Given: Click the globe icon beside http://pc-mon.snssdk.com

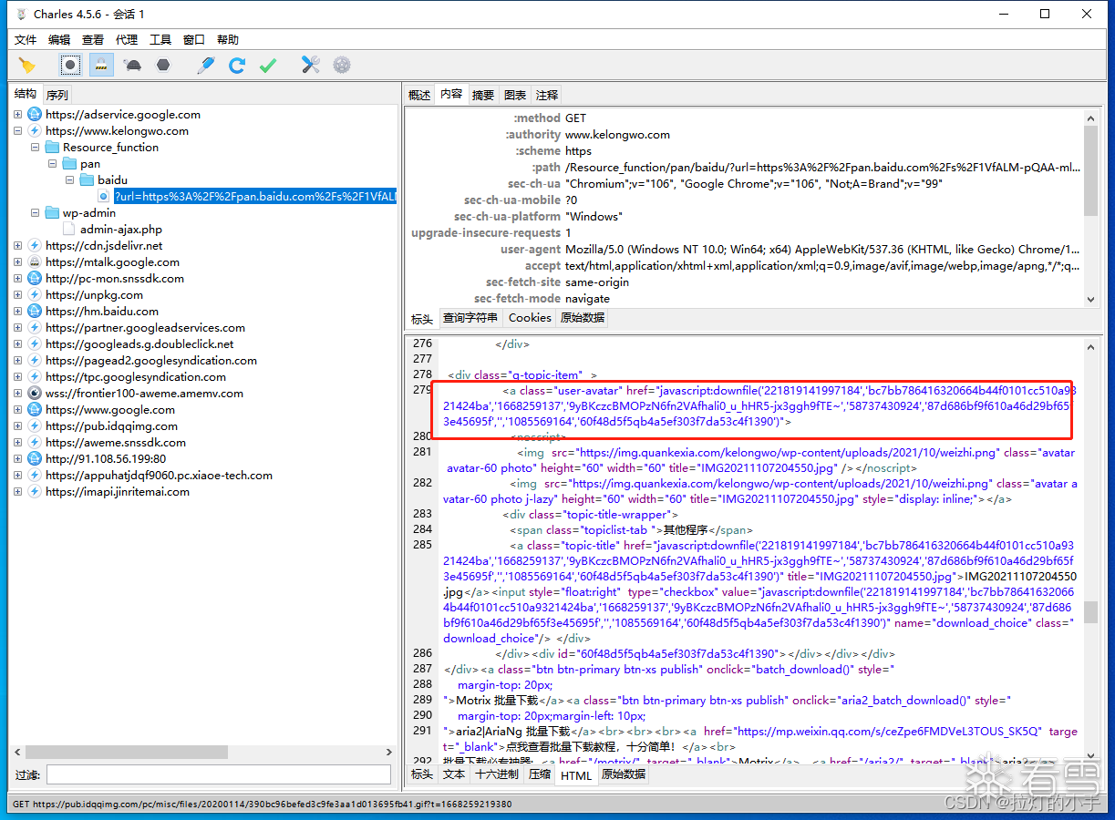Looking at the screenshot, I should click(36, 279).
